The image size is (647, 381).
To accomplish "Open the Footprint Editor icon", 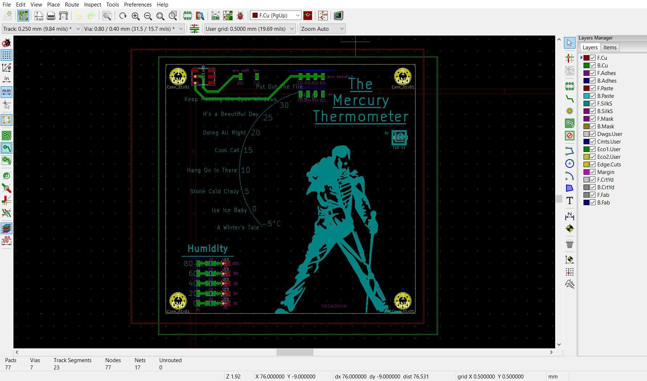I will coord(187,16).
